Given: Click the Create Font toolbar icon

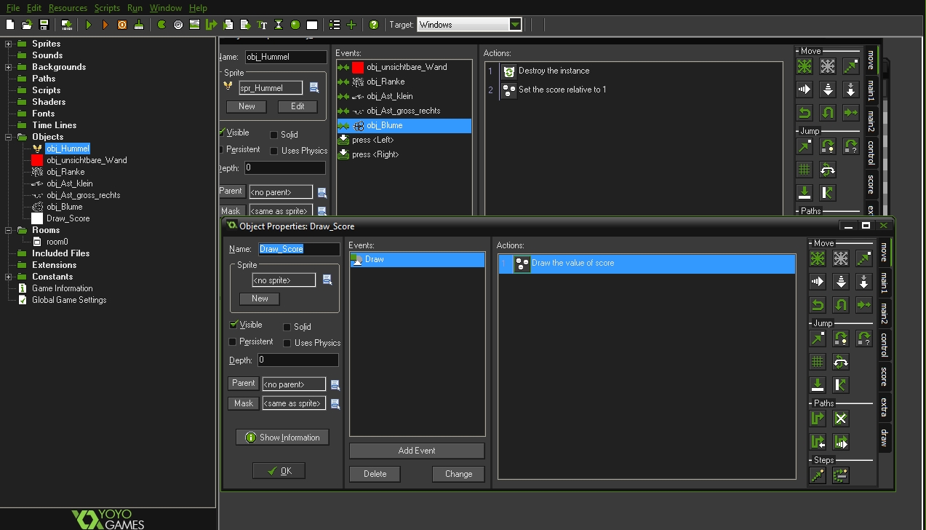Looking at the screenshot, I should pos(262,25).
